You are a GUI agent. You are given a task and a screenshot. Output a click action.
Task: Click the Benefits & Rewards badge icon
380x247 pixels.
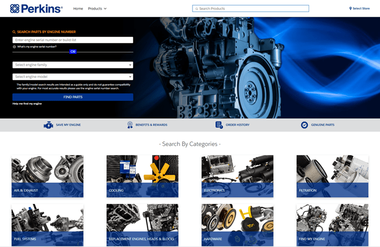(130, 125)
